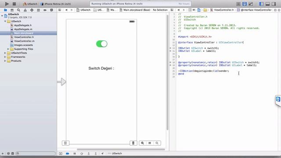Image resolution: width=281 pixels, height=158 pixels.
Task: Select the standard editor mode
Action: [x=238, y=4]
